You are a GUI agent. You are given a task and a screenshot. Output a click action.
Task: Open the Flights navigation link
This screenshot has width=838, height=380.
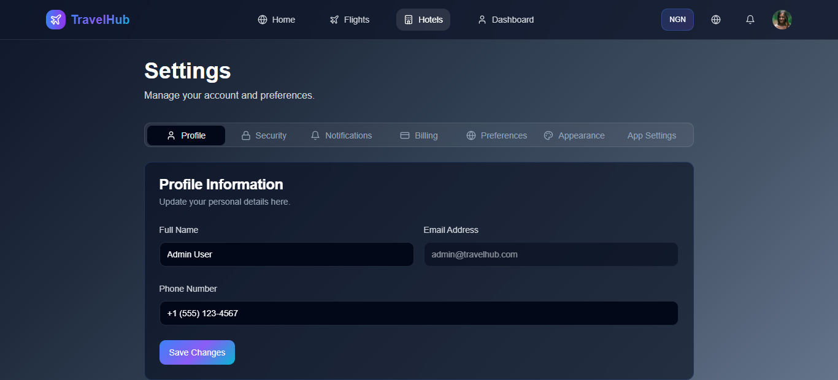coord(349,20)
